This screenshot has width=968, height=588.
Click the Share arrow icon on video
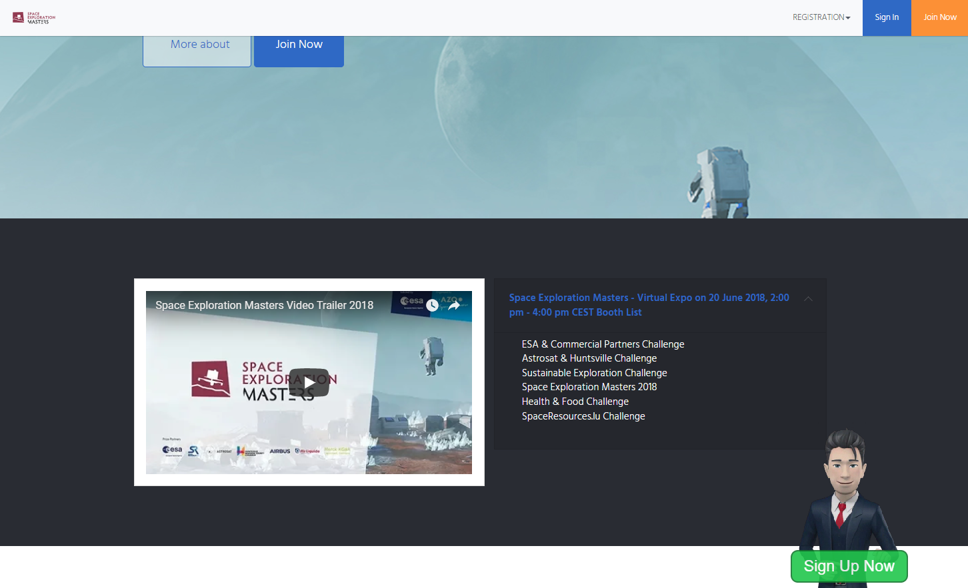pos(454,306)
